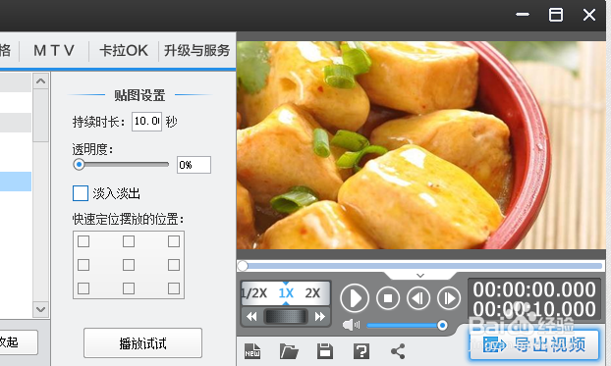The image size is (611, 366).
Task: Click the video preview image
Action: (420, 145)
